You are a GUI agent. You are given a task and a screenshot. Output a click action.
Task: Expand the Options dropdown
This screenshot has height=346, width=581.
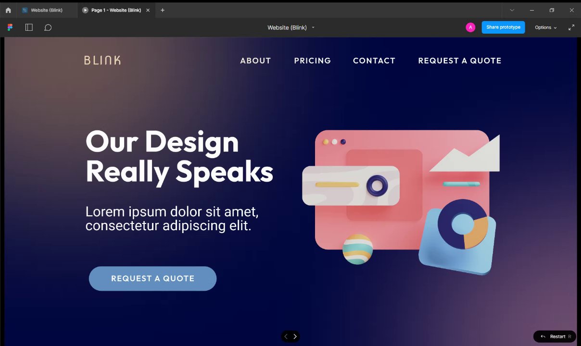[x=546, y=27]
